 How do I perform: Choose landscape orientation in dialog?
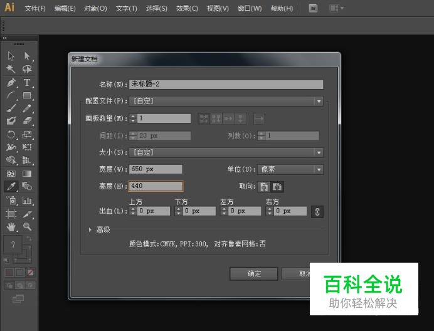pyautogui.click(x=277, y=187)
